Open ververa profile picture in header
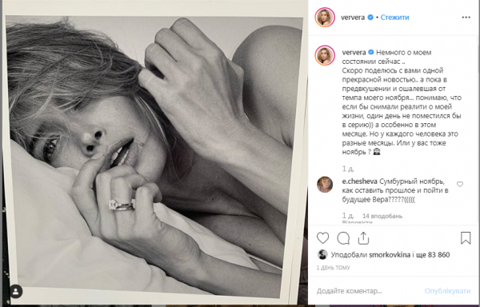 325,17
